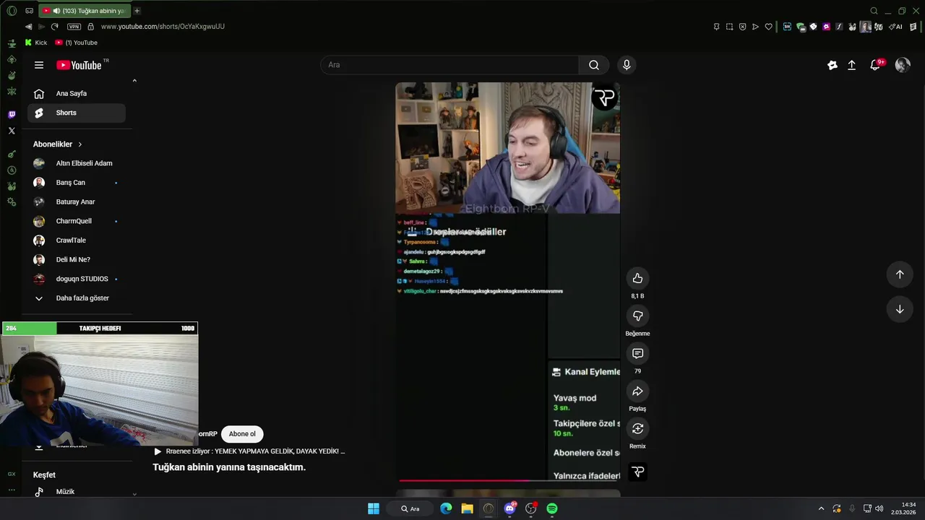Open Discord from the taskbar
The width and height of the screenshot is (925, 520).
(x=510, y=508)
